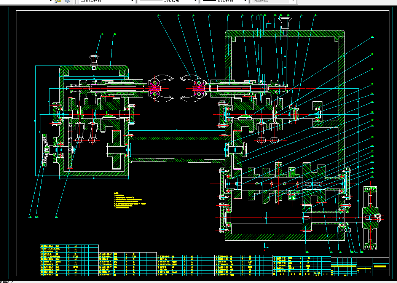Select the horizontal tube connecting both housings
The width and height of the screenshot is (397, 283).
coord(177,150)
